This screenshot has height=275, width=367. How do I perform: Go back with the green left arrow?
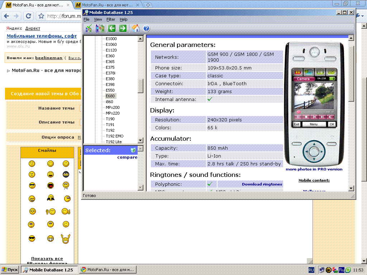tap(112, 29)
